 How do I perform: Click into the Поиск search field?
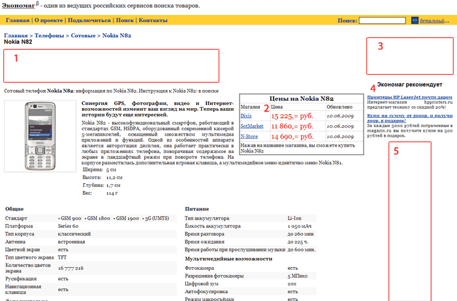(x=382, y=20)
